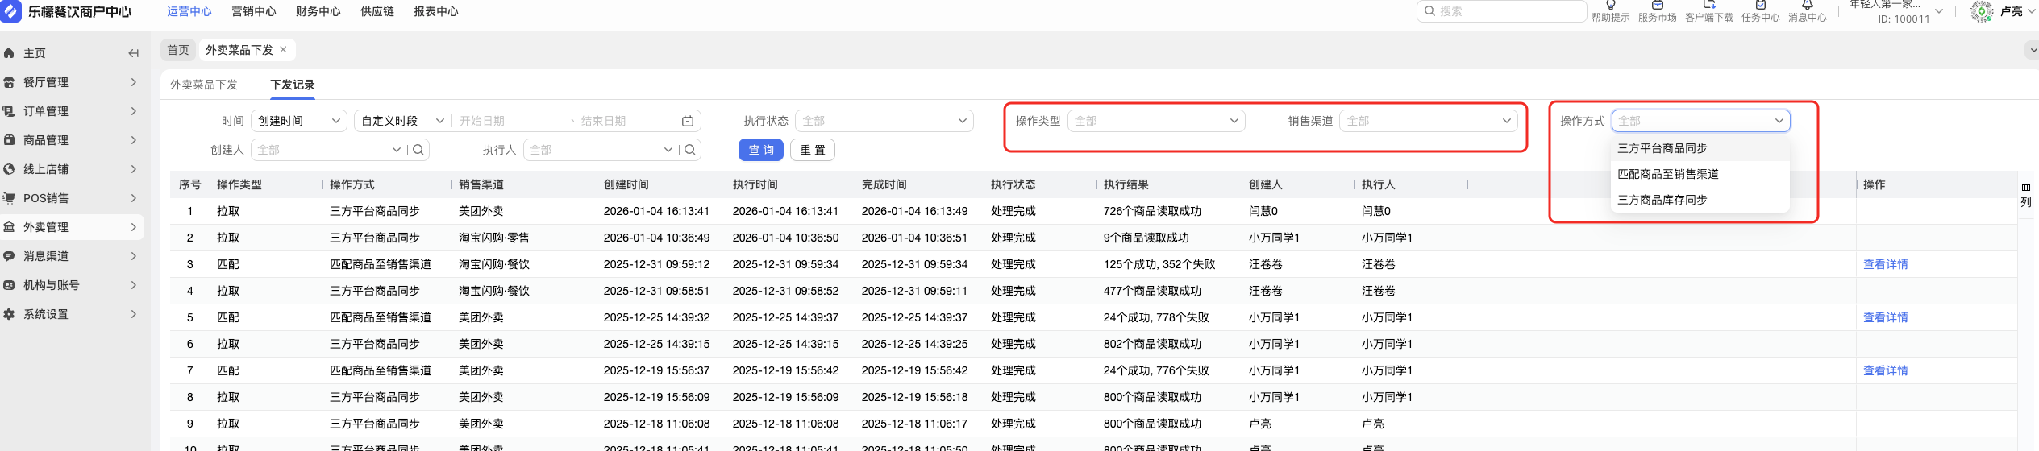The height and width of the screenshot is (451, 2039).
Task: Switch to the 首页 page tab
Action: 178,50
